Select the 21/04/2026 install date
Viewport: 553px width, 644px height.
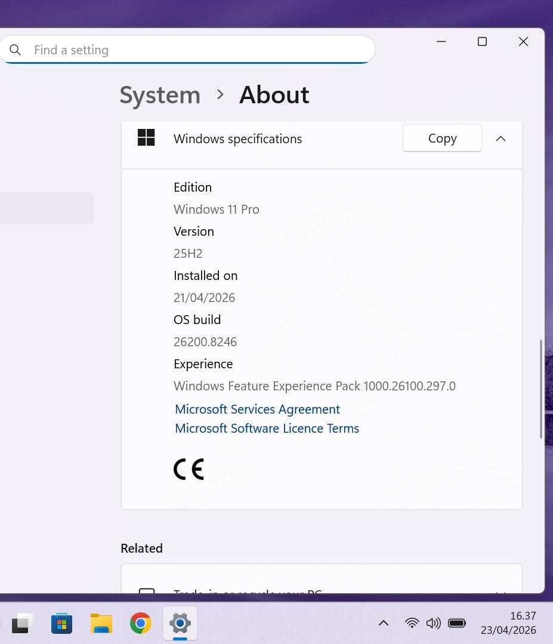click(x=205, y=298)
